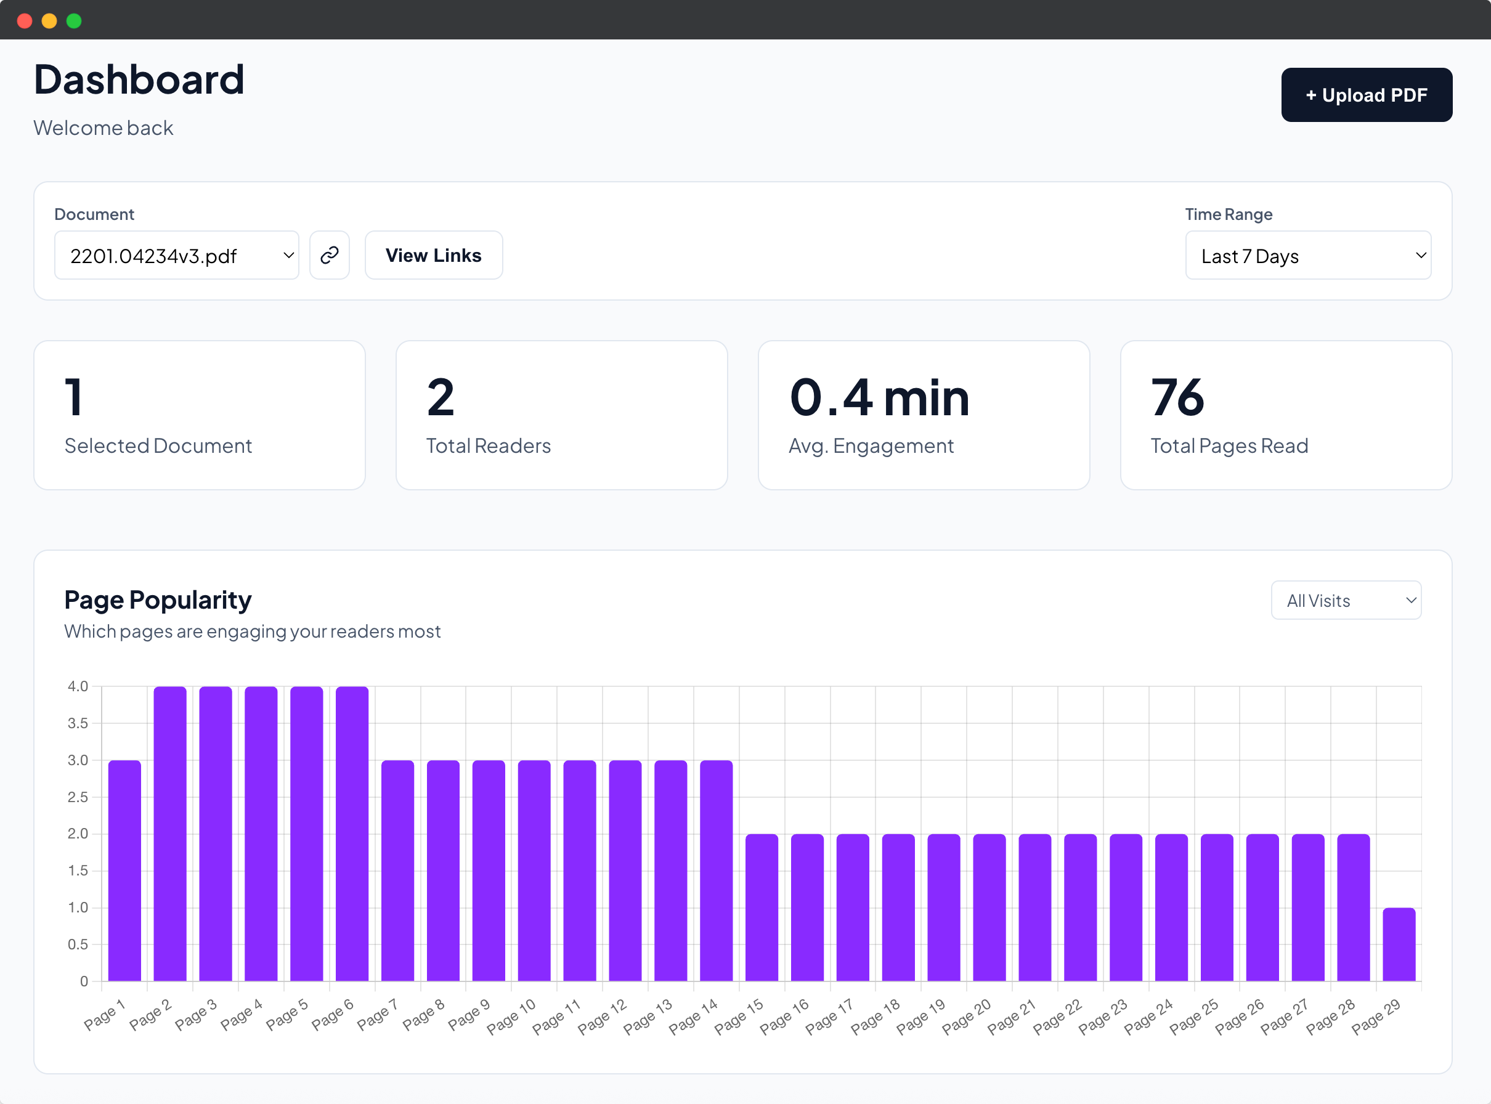Click the yellow minimize traffic light

pos(49,20)
